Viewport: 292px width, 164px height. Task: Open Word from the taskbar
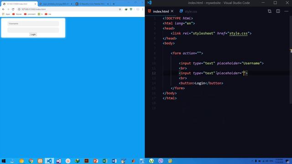(115, 161)
